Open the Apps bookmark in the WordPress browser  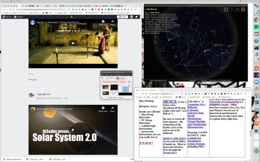6,13
